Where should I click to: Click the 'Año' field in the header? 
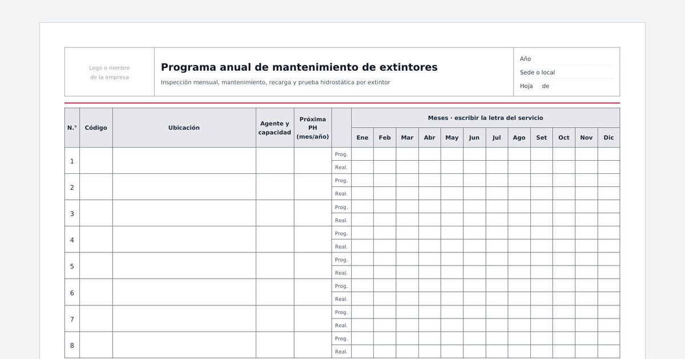click(567, 59)
